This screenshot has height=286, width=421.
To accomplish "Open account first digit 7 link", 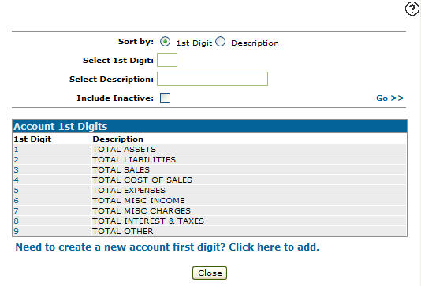I will click(16, 210).
